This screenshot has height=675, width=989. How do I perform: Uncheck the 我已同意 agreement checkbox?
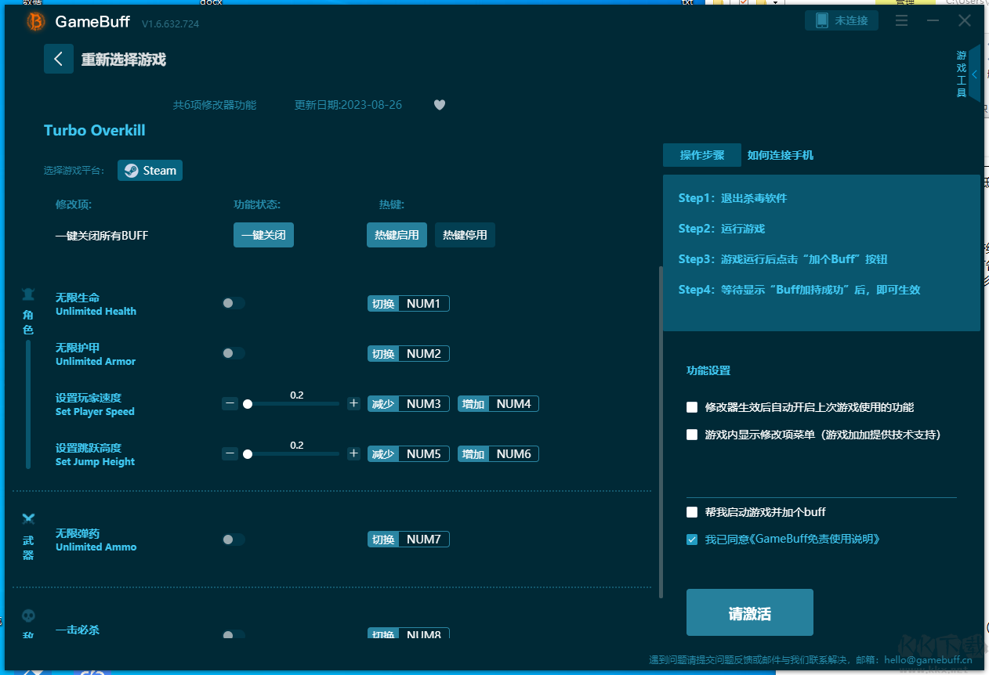692,540
